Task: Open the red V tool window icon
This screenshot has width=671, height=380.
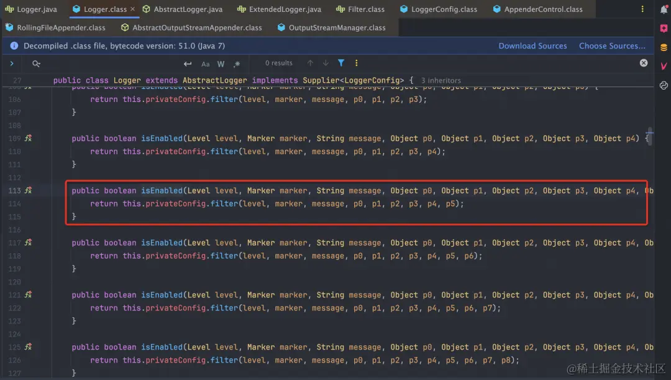Action: [664, 66]
